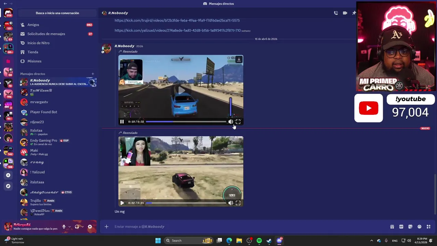Open the Maki bot conversation
The height and width of the screenshot is (246, 437).
[57, 152]
